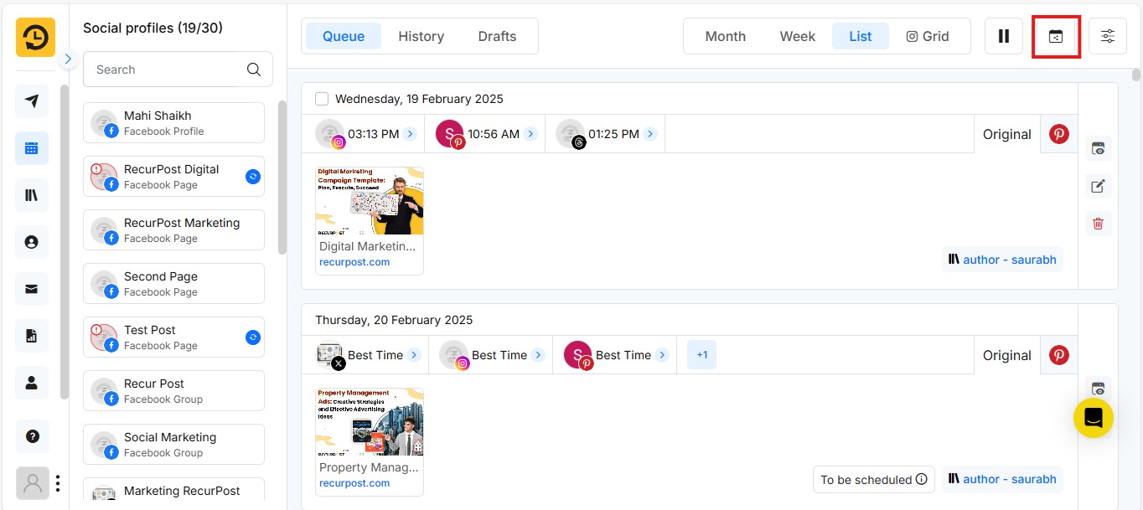Open the Help question-mark icon
1143x510 pixels.
click(x=32, y=436)
